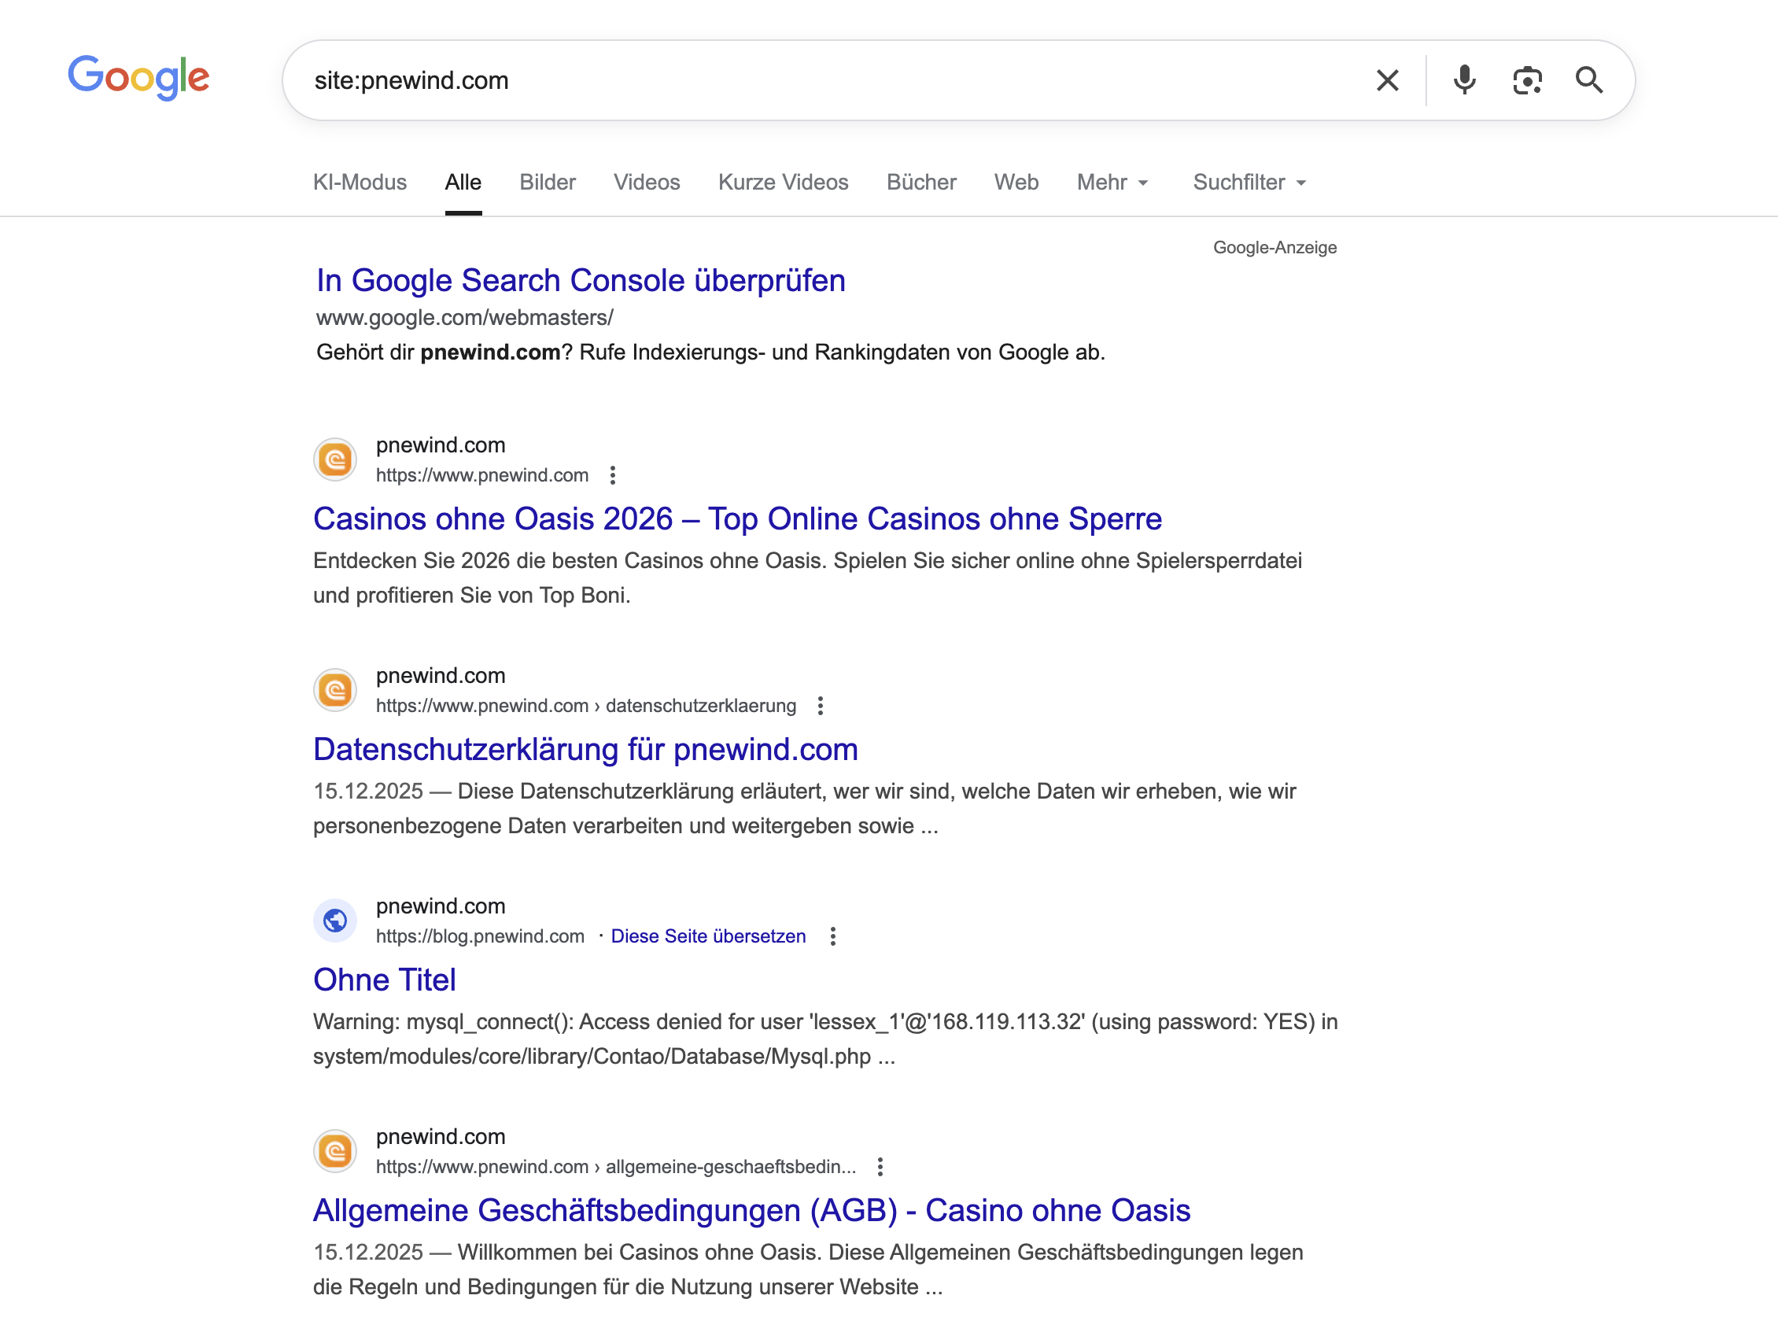Click the favicon on the AGB result
Image resolution: width=1778 pixels, height=1336 pixels.
click(x=334, y=1151)
